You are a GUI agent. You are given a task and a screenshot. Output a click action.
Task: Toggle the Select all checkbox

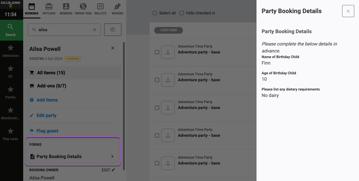point(155,13)
